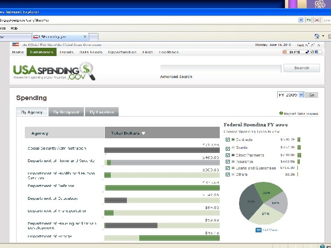
Task: Open the Feedback nav item
Action: click(x=169, y=52)
